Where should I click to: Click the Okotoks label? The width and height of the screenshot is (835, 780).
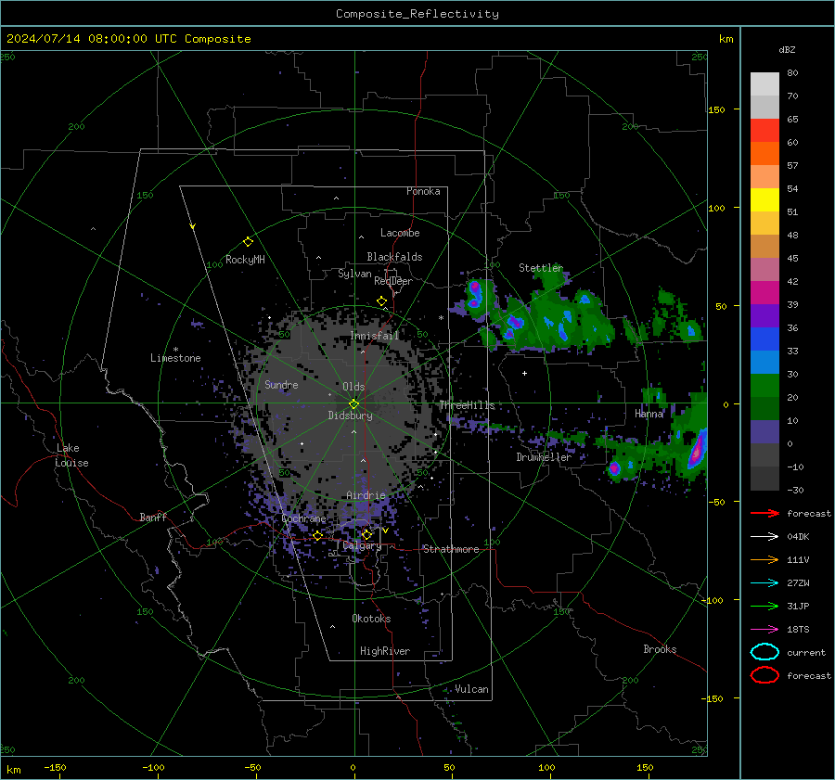pos(371,619)
